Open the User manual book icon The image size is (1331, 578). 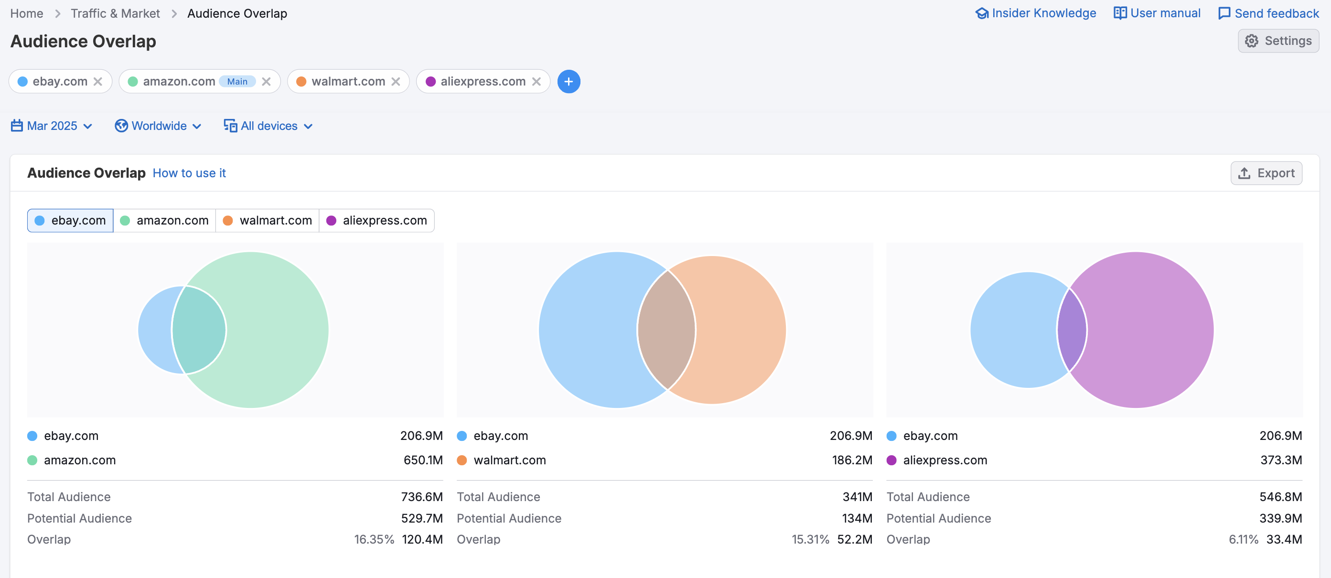point(1120,13)
